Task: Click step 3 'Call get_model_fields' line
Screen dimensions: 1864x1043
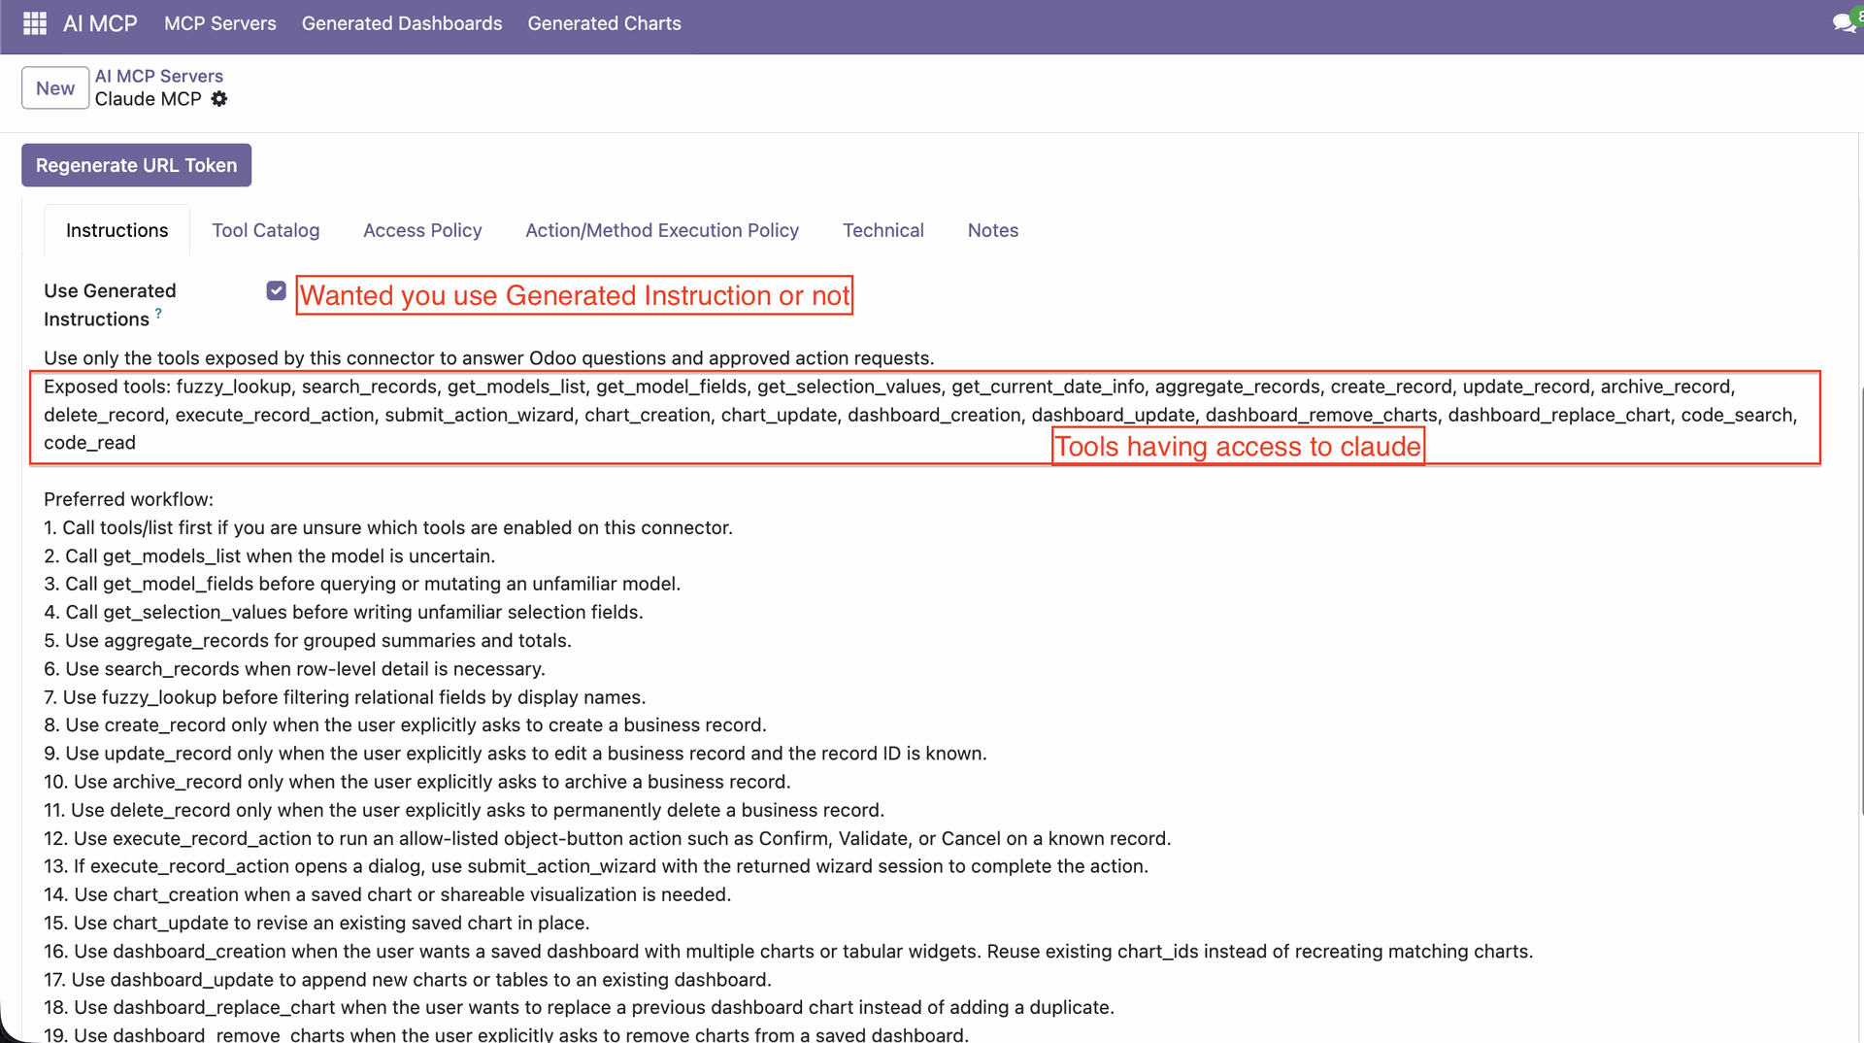Action: [x=362, y=584]
